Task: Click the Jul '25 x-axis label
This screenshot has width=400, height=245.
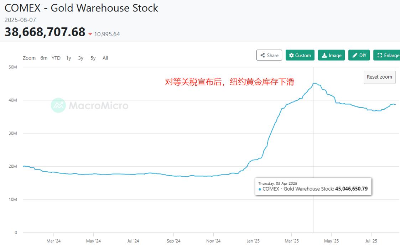Action: tap(371, 241)
